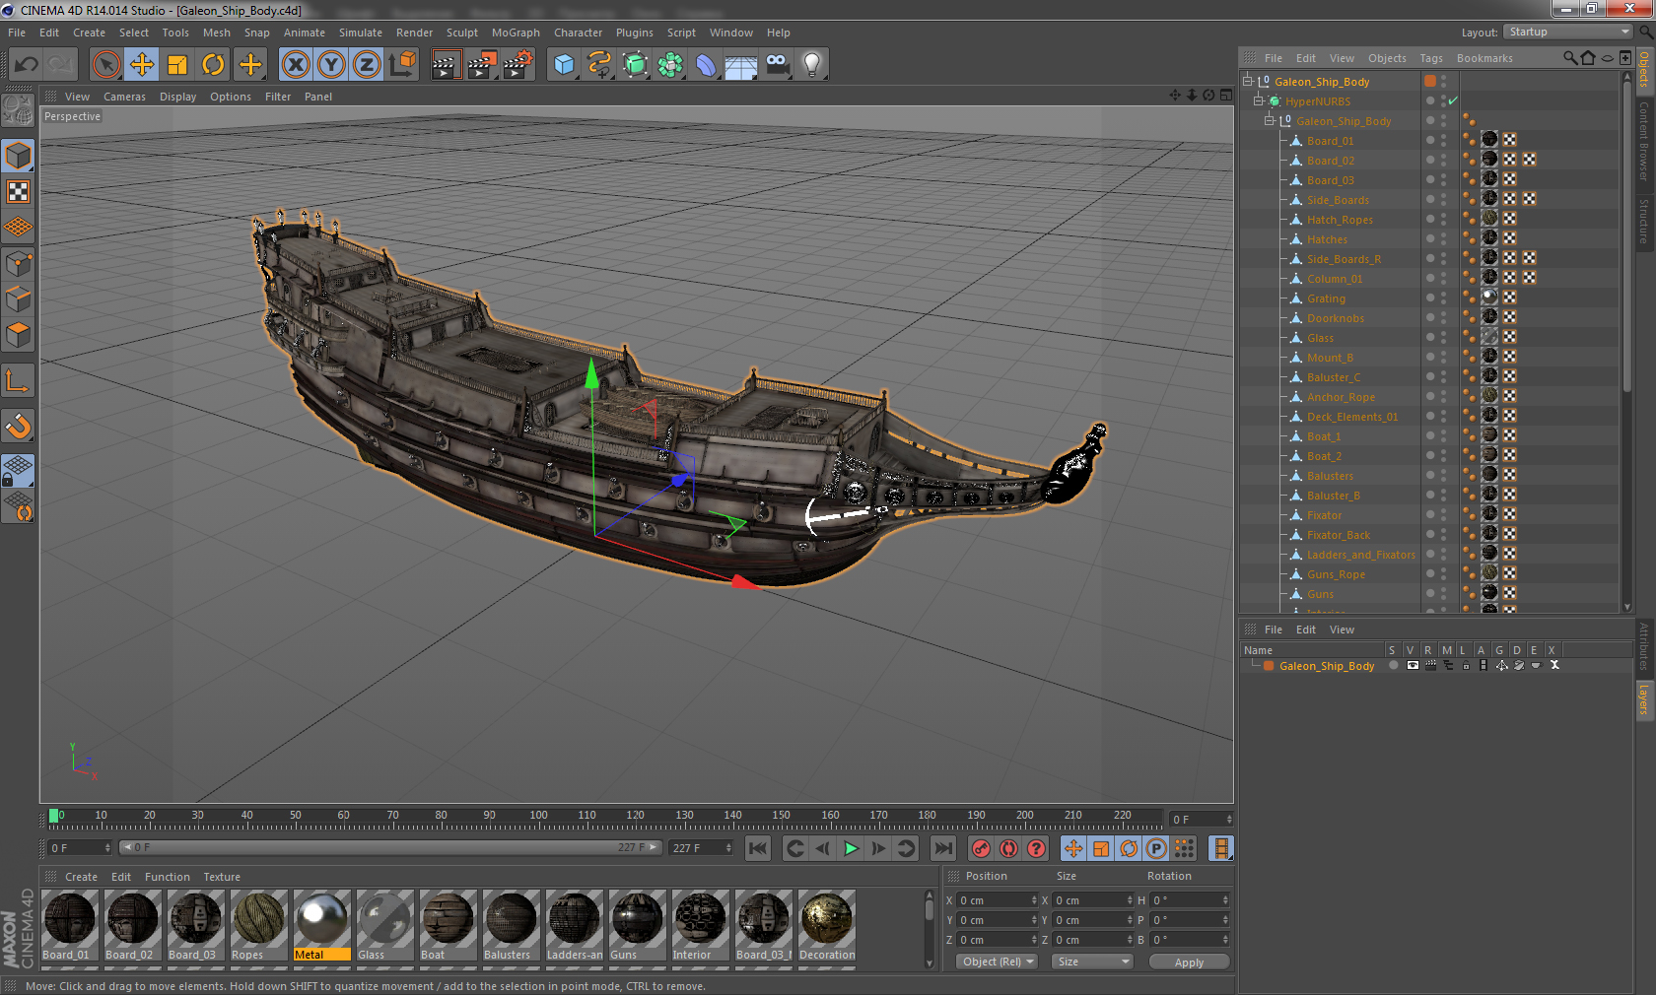
Task: Open the Content Browser side tab
Action: click(1644, 141)
